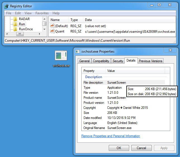Click the Quant string value icon

pos(52,31)
